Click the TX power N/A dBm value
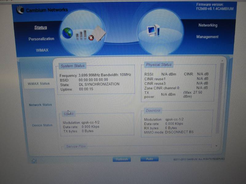Viewport: 246px width, 184px height. click(x=168, y=94)
